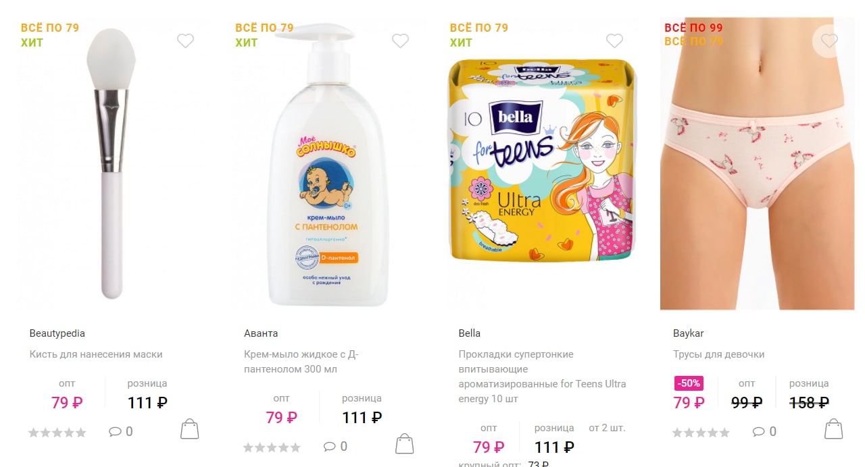Click shopping bag icon for Аванта soap
Screen dimensions: 865x467
coord(404,444)
